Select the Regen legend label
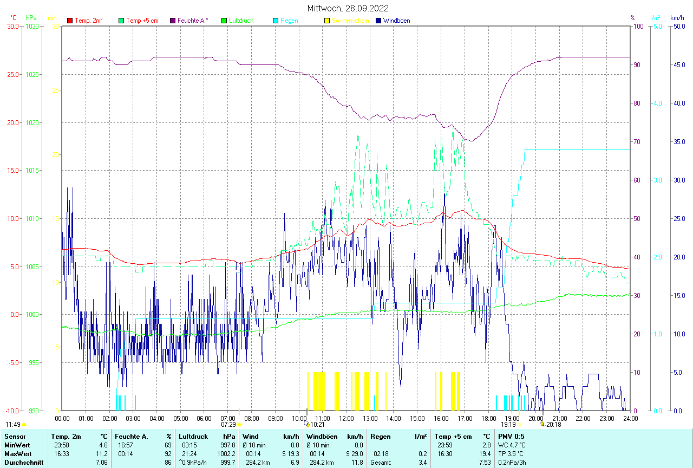 pos(289,21)
